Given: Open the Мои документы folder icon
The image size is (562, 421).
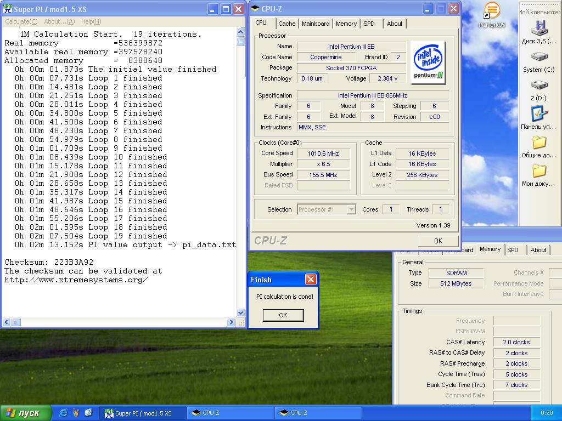Looking at the screenshot, I should [539, 175].
